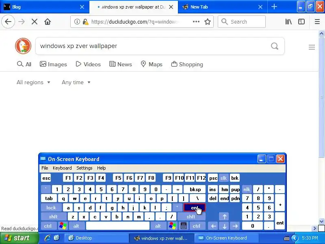The image size is (325, 244).
Task: Click the space bar key
Action: pos(118,226)
